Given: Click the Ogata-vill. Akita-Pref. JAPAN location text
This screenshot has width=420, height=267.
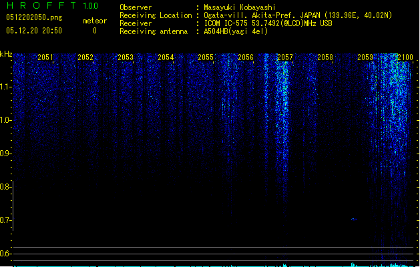Looking at the screenshot, I should pyautogui.click(x=298, y=15).
